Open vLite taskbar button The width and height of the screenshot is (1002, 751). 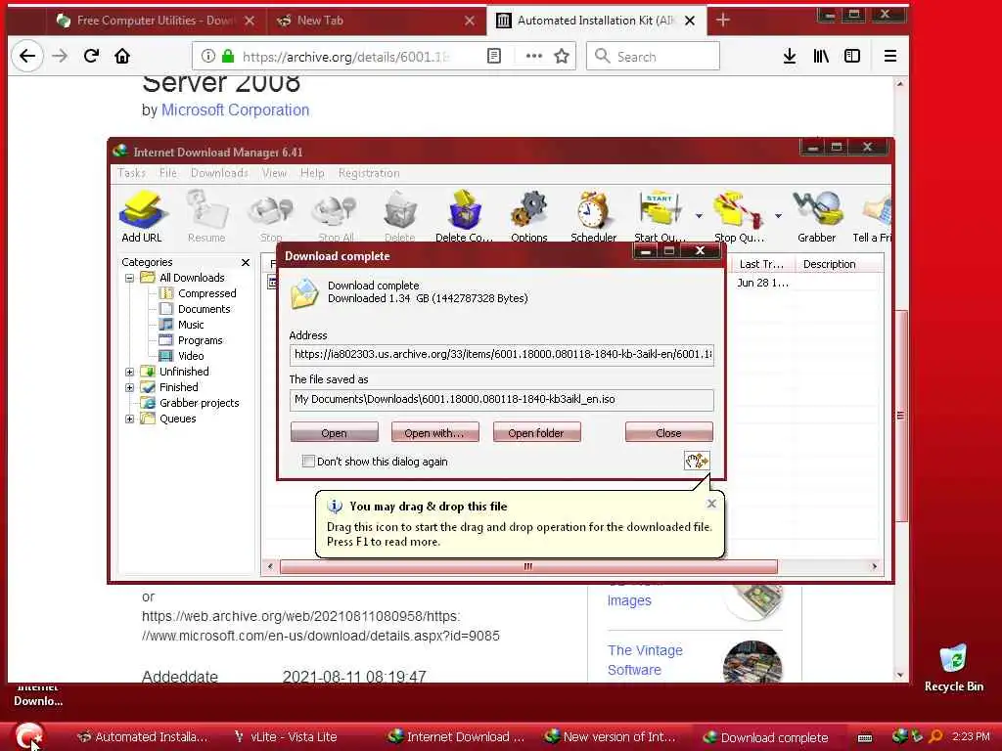(x=286, y=737)
